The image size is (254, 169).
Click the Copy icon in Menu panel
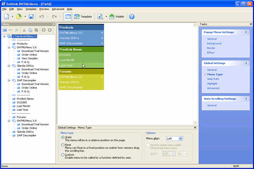click(x=30, y=30)
